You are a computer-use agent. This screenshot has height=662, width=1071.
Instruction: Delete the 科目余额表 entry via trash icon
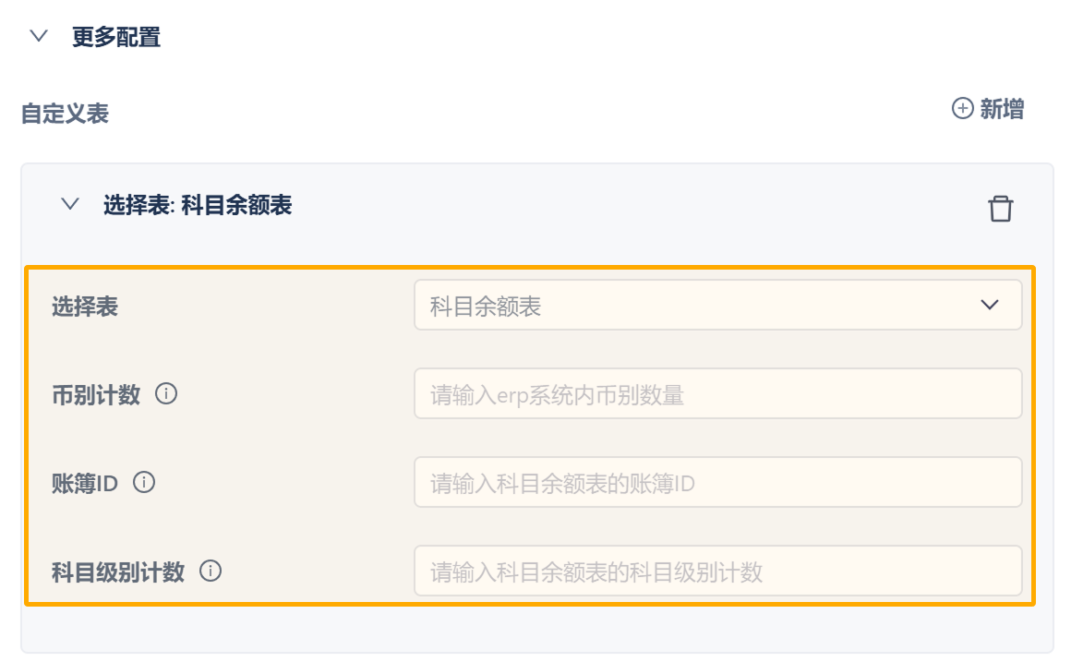[1000, 208]
